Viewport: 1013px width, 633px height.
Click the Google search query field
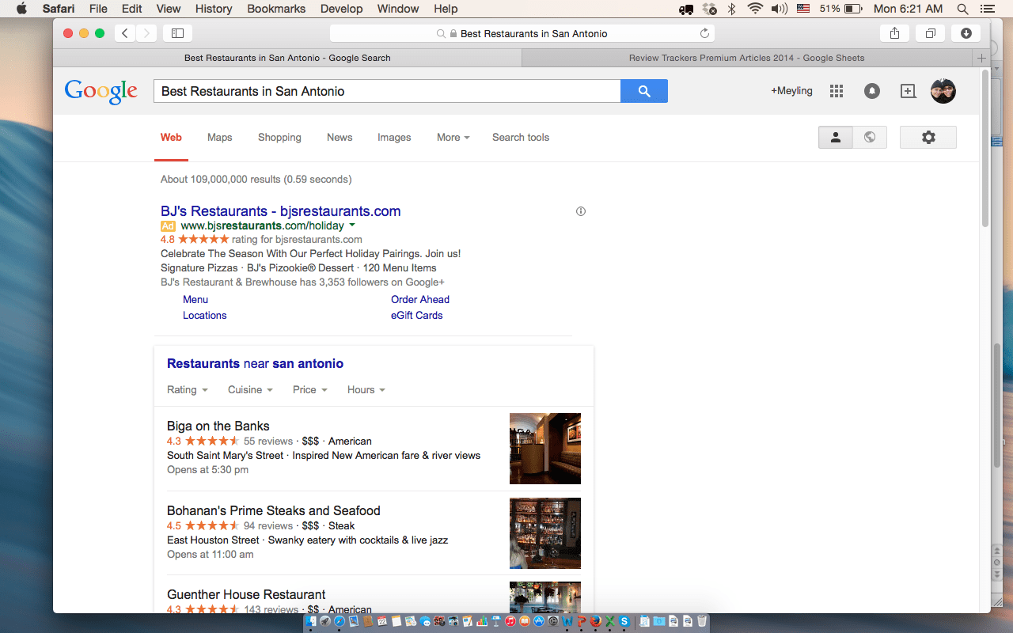(x=387, y=91)
